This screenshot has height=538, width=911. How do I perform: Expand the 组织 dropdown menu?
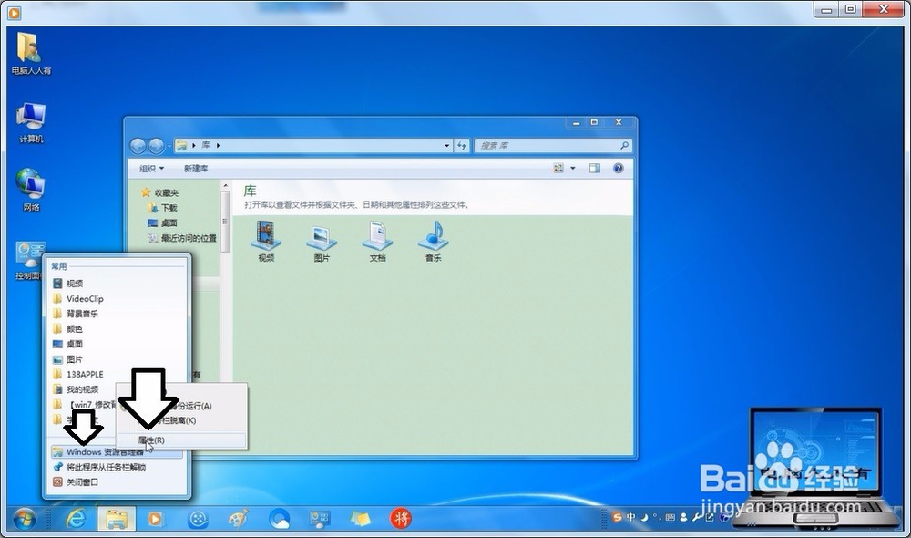(151, 168)
